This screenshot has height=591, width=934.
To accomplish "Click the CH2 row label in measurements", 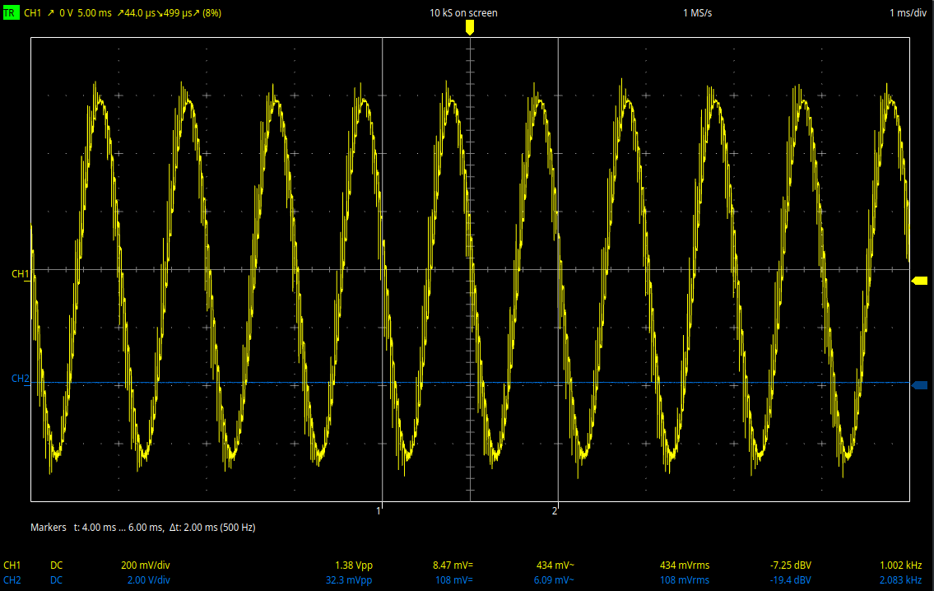I will click(12, 580).
